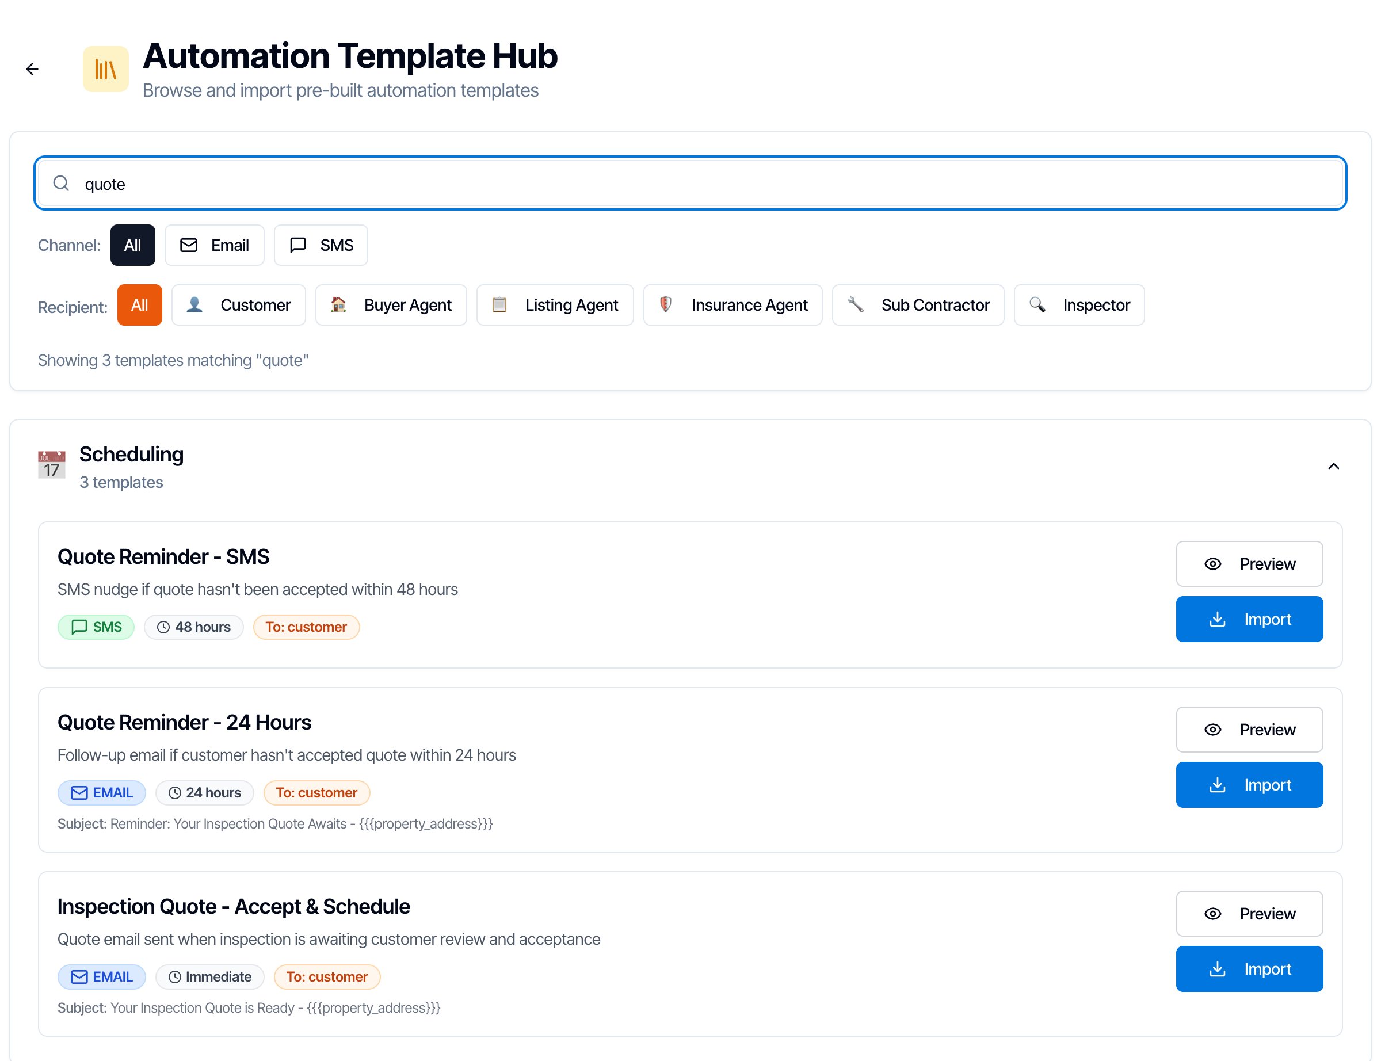Click the EMAIL badge on Quote Reminder - 24 Hours
Screen dimensions: 1381x1061
coord(102,793)
